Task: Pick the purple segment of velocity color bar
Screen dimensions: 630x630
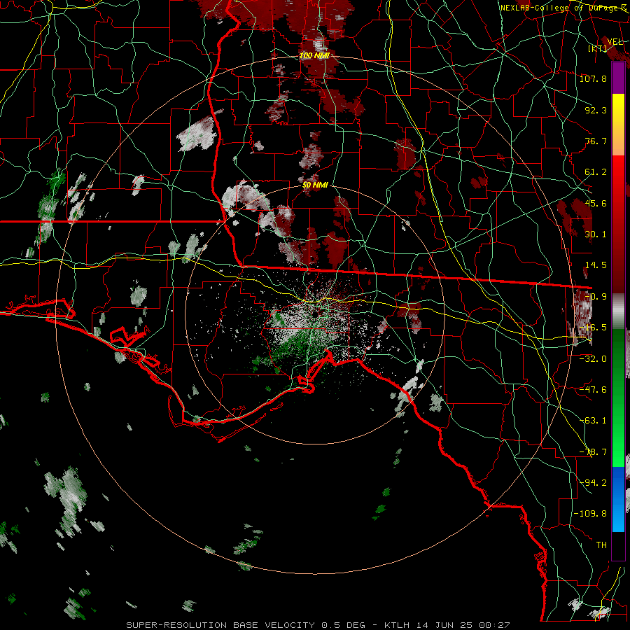Action: click(x=618, y=78)
